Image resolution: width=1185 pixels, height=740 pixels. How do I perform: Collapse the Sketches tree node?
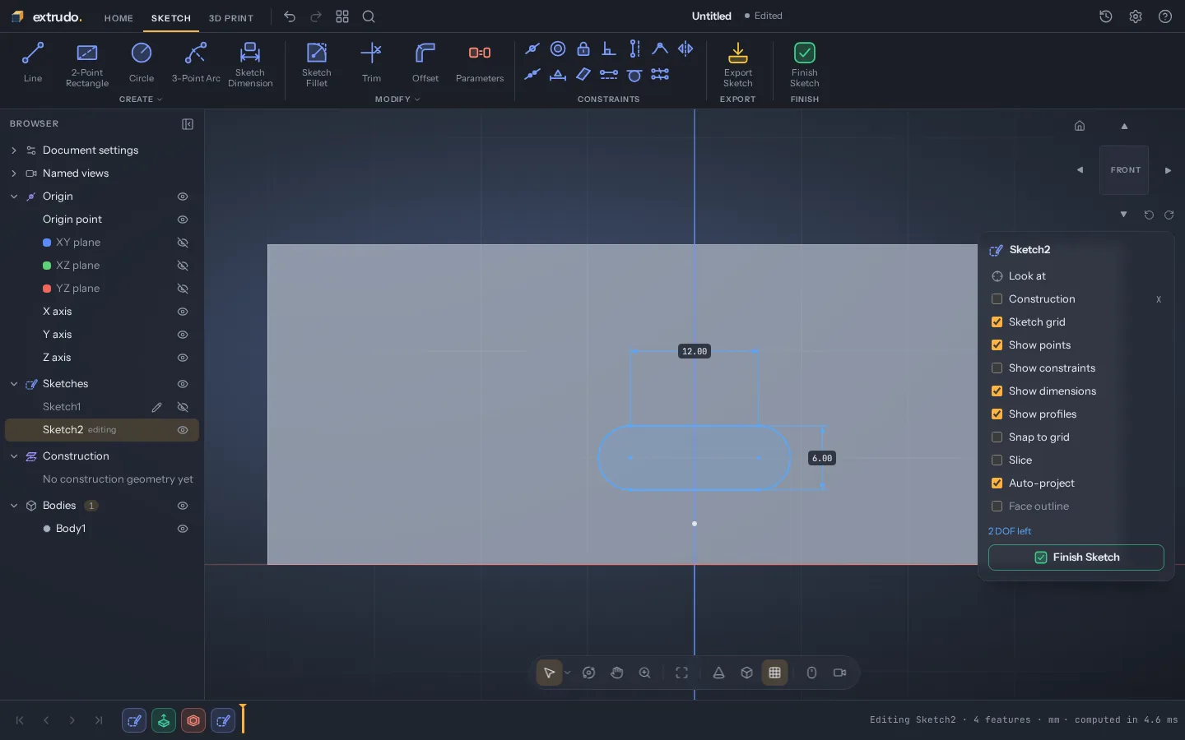[x=14, y=384]
